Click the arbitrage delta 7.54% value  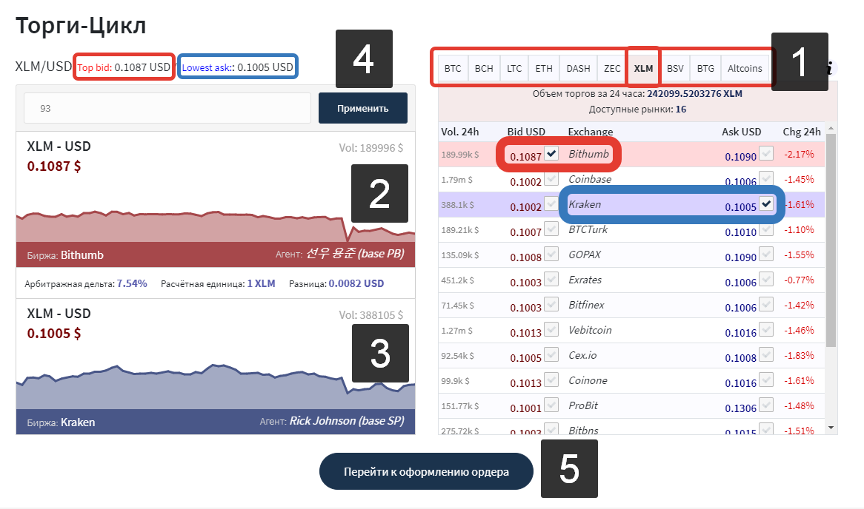(x=132, y=283)
